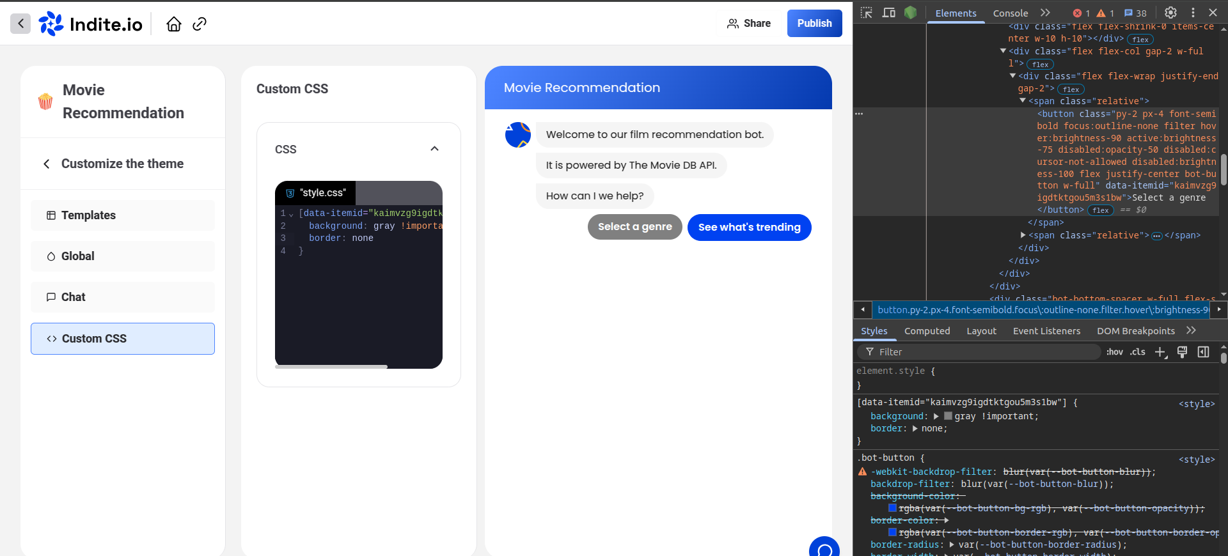This screenshot has width=1228, height=556.
Task: Expand the background property triangle
Action: (x=936, y=417)
